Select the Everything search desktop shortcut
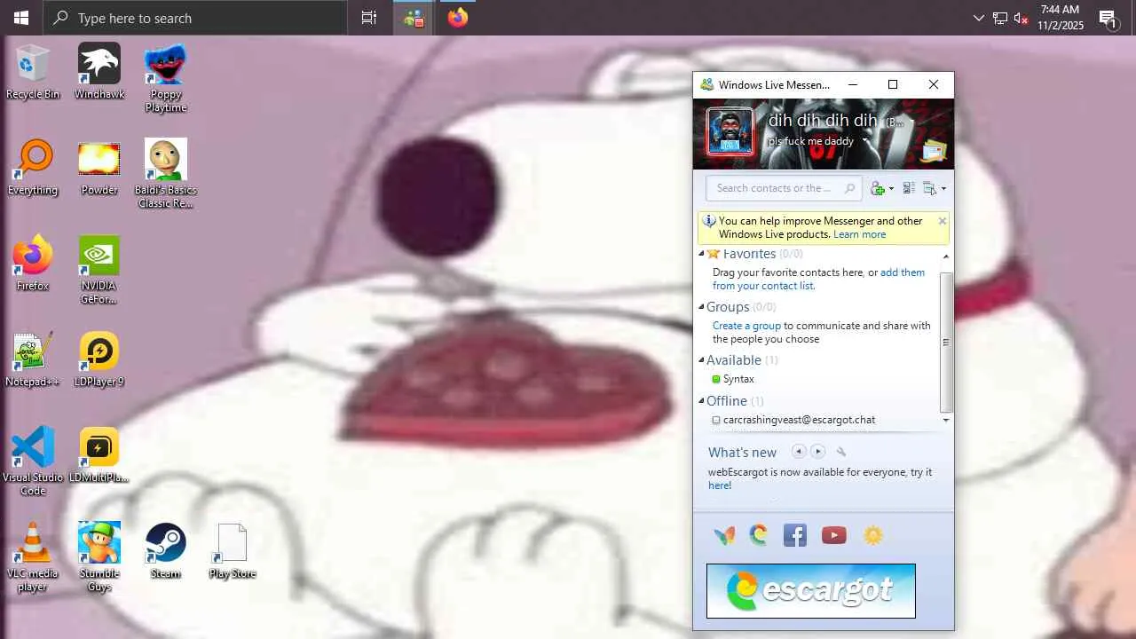Image resolution: width=1136 pixels, height=639 pixels. 33,168
